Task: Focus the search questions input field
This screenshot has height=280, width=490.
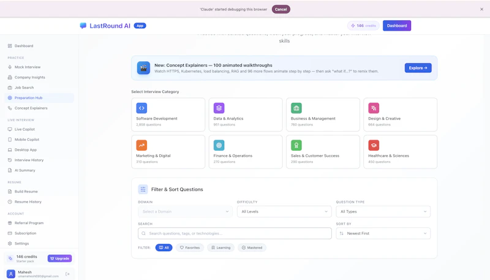Action: pos(235,233)
